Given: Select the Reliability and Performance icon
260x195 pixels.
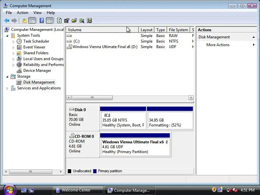Looking at the screenshot, I should coord(19,65).
